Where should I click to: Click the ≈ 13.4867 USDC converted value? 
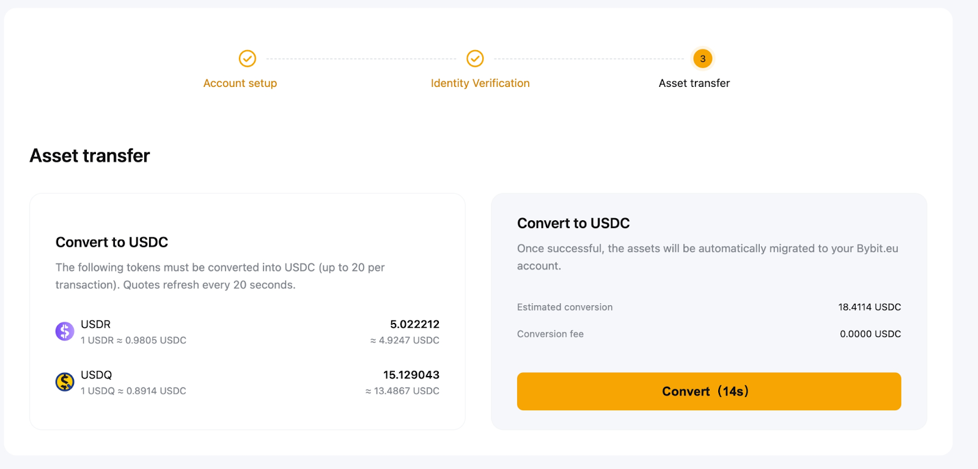402,391
